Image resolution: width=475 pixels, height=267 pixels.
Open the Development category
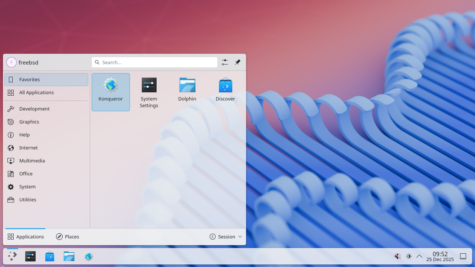[46, 109]
